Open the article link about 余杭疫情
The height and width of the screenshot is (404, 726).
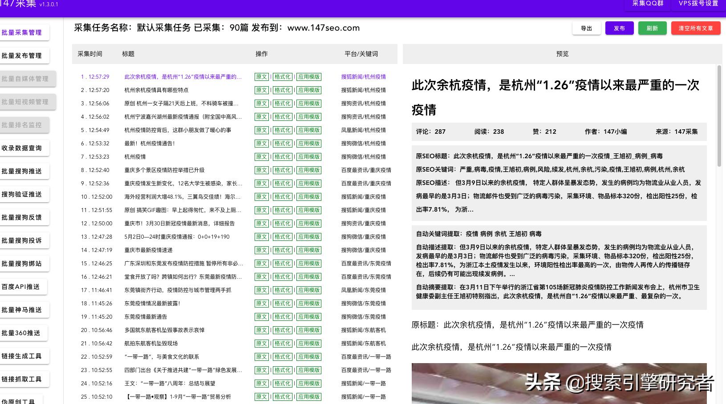[x=181, y=76]
